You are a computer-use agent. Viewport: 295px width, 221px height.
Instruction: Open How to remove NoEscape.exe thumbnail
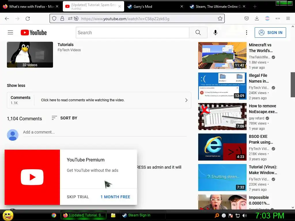coord(222,117)
